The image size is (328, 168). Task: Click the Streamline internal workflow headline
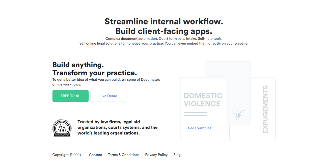point(164,22)
